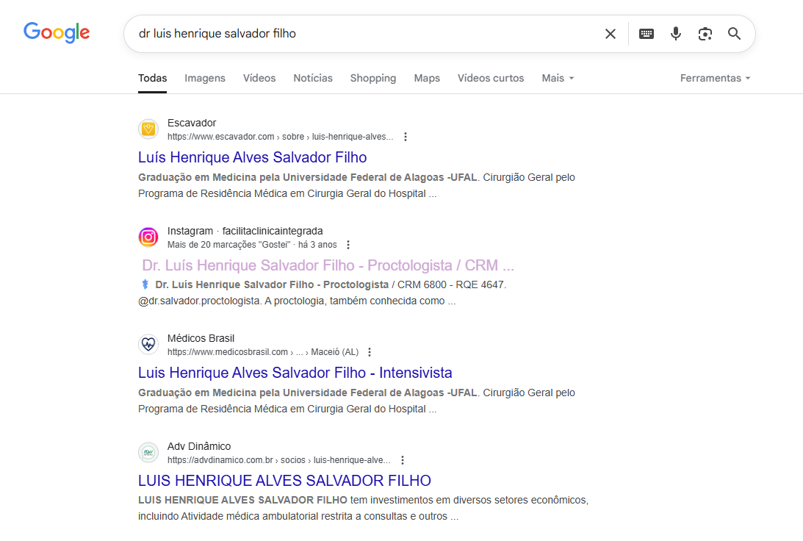Select the Todas tab
The width and height of the screenshot is (803, 541).
pyautogui.click(x=153, y=78)
